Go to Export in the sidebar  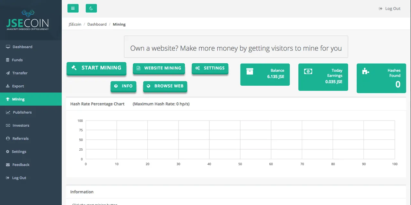click(x=31, y=86)
